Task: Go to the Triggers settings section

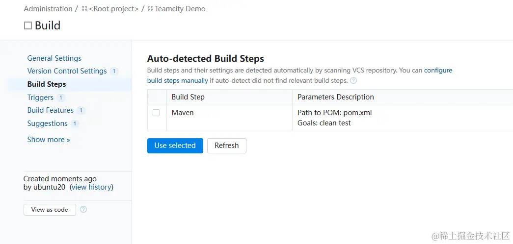Action: pos(40,98)
